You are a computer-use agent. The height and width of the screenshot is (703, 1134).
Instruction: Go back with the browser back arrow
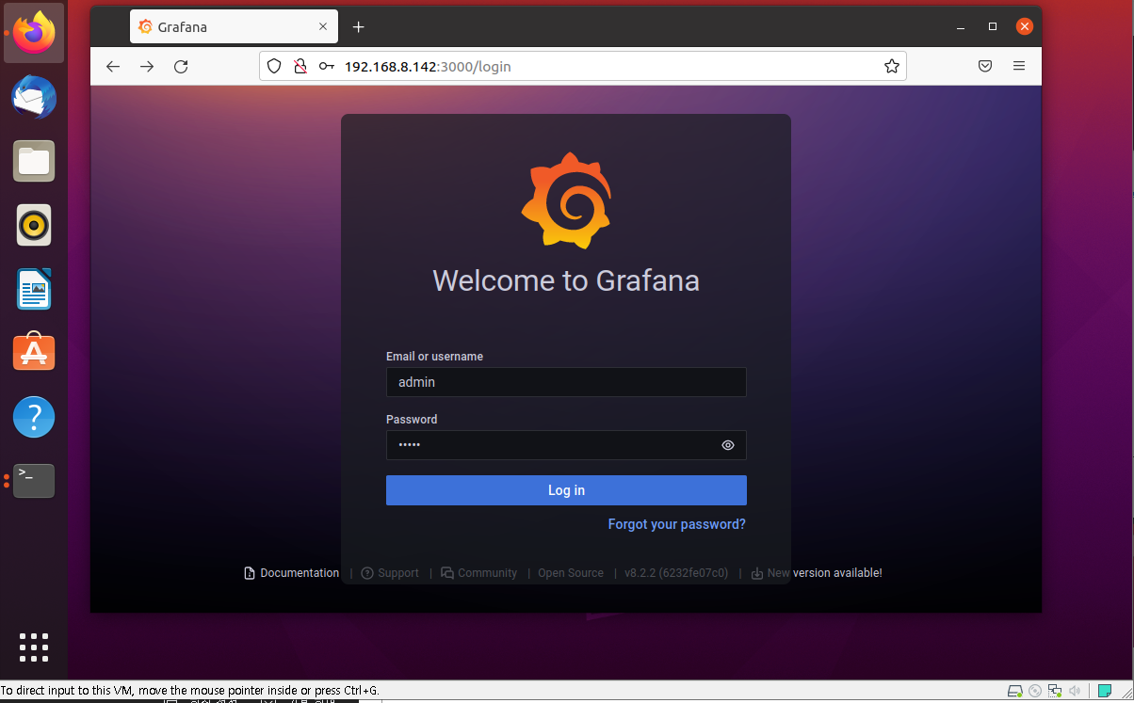pyautogui.click(x=113, y=66)
